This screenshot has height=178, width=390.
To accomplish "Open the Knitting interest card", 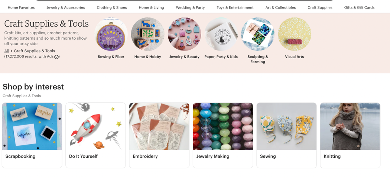I will pyautogui.click(x=350, y=135).
